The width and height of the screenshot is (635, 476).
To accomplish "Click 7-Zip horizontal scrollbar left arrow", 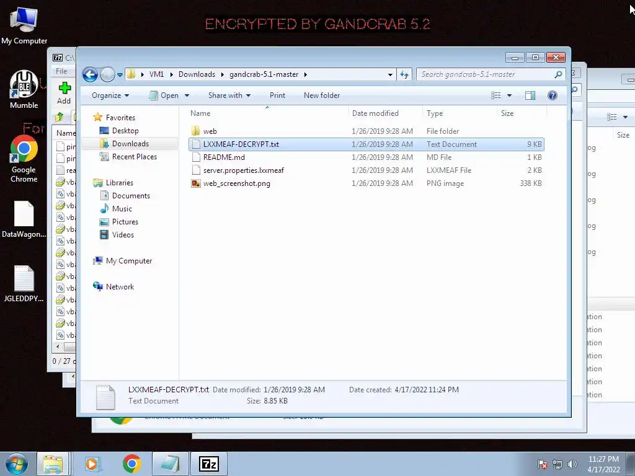I will coord(58,347).
